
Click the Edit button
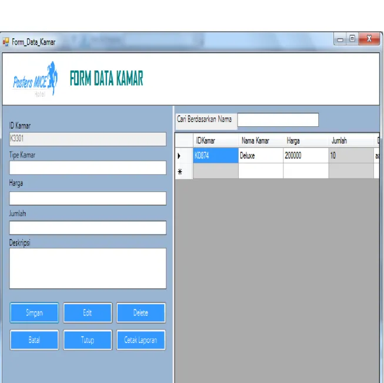coord(88,313)
